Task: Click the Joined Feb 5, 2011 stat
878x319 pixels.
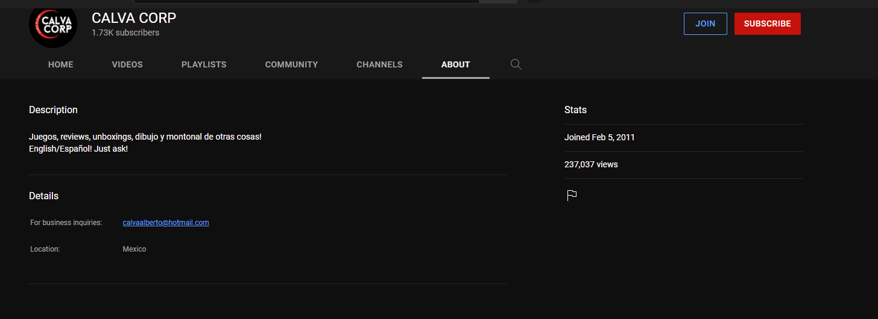Action: 599,137
